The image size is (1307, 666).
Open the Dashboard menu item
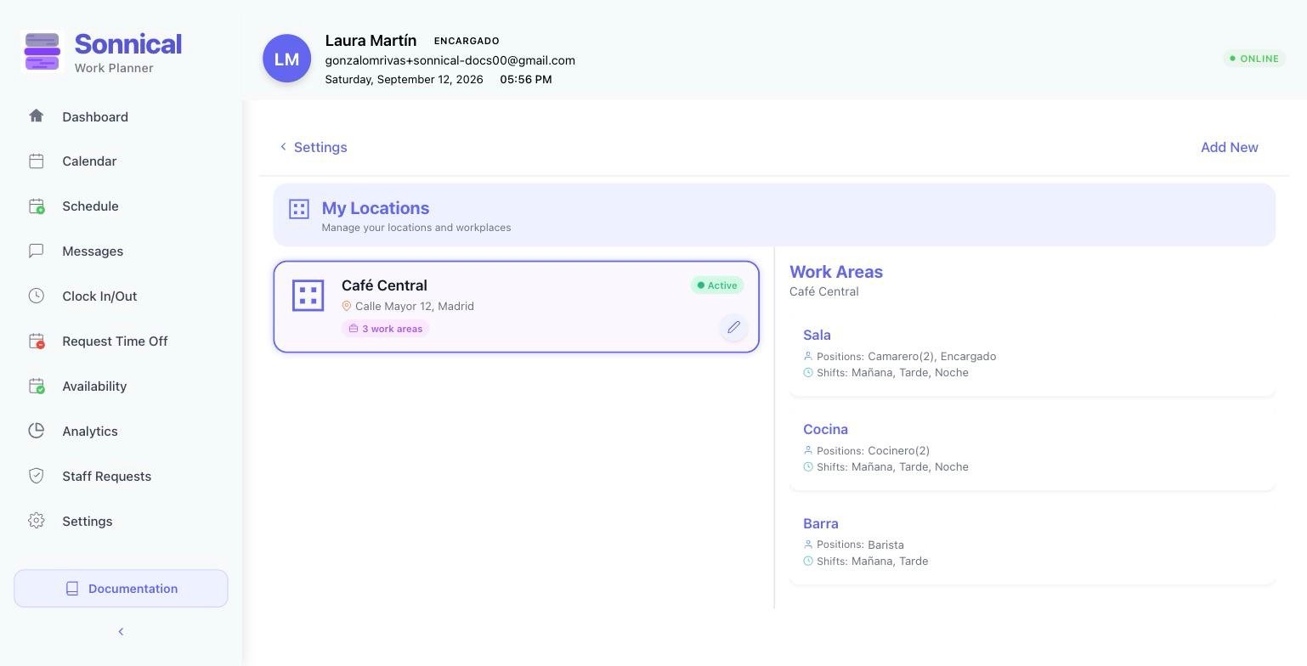point(95,116)
